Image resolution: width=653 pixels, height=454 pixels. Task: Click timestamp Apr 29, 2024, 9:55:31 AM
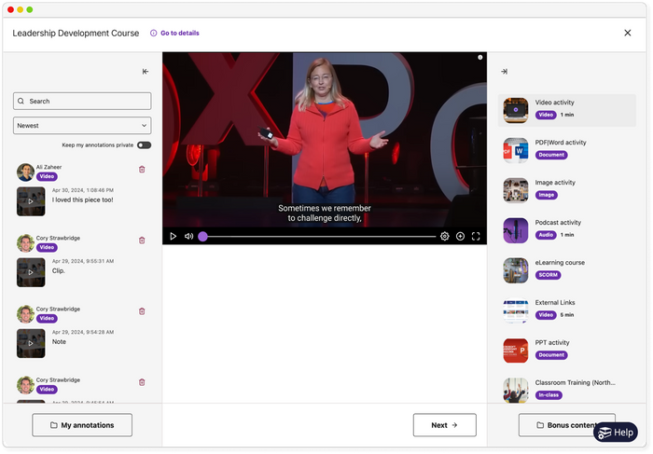point(83,261)
